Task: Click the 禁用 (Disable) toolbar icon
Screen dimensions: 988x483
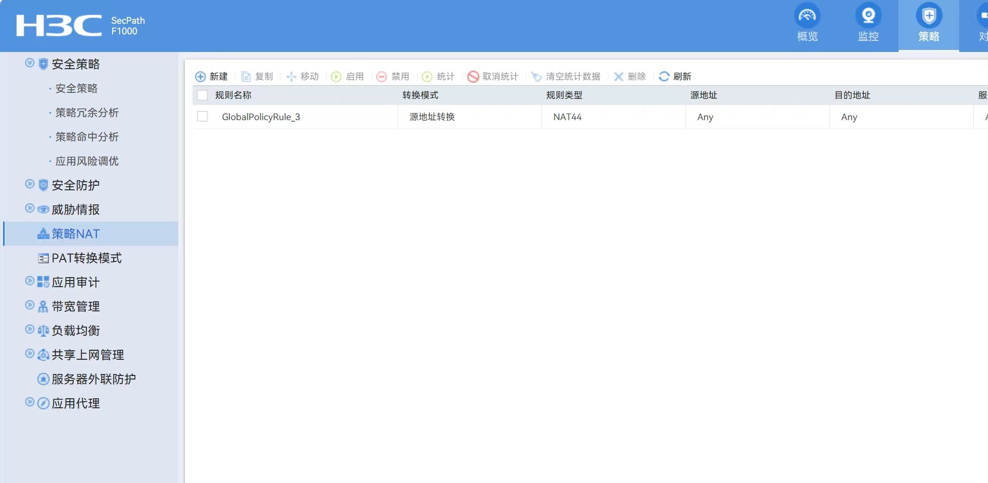Action: pyautogui.click(x=382, y=77)
